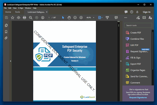Click the Sign In button
Viewport: 157px width, 105px height.
(147, 12)
